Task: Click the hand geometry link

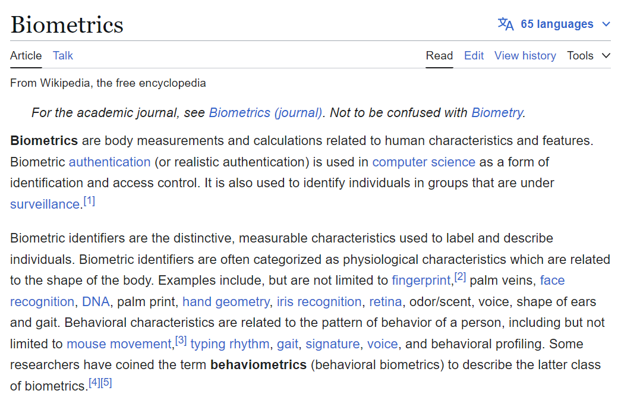Action: click(226, 302)
